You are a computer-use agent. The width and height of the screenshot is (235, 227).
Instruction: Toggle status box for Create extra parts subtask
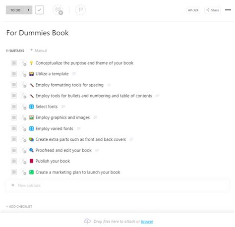[x=14, y=139]
